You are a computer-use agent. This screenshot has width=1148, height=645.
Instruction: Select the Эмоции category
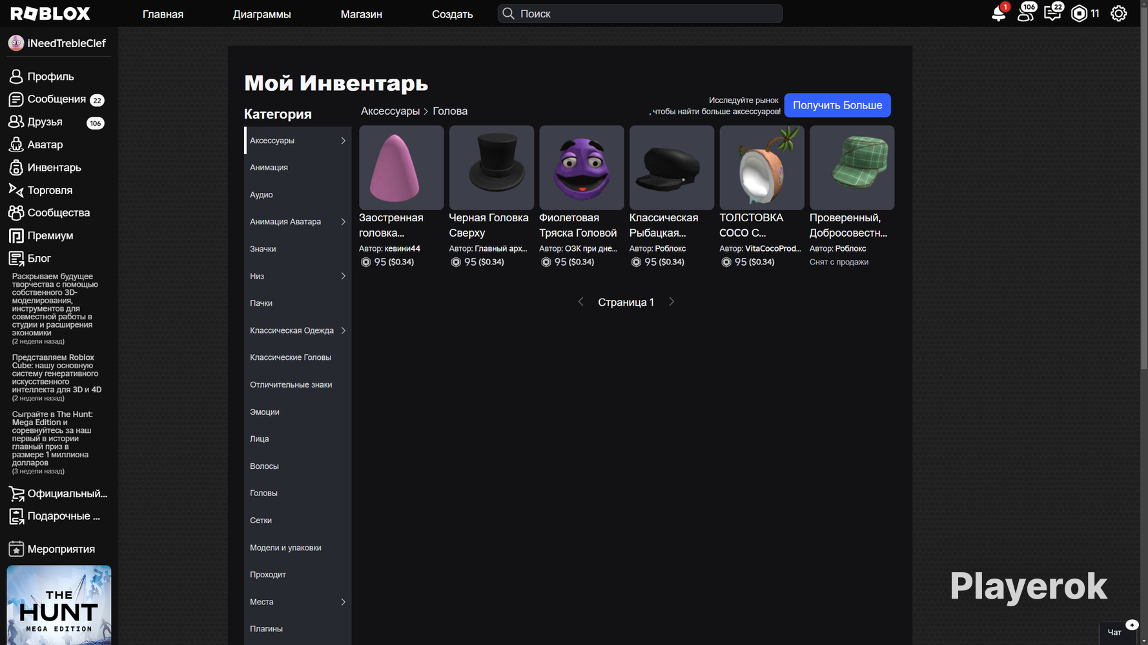click(x=298, y=412)
